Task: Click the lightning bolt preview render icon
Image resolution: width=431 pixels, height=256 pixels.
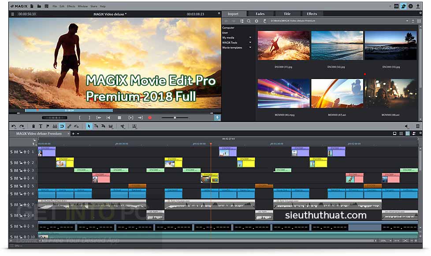Action: [217, 118]
